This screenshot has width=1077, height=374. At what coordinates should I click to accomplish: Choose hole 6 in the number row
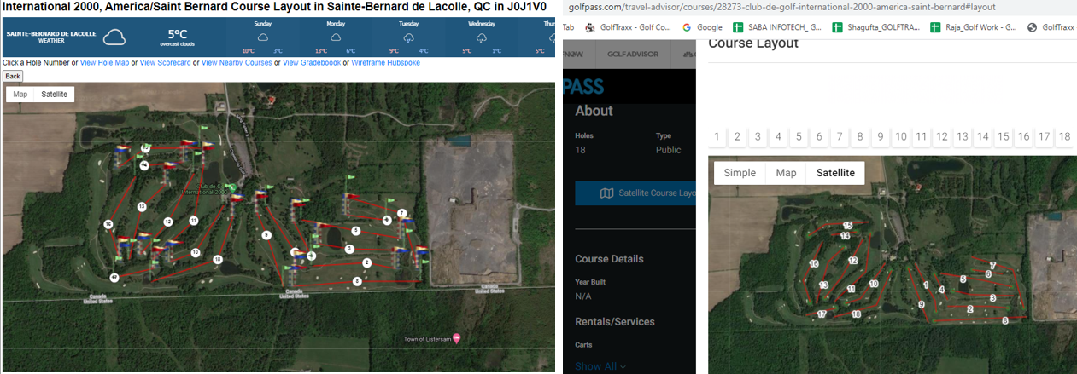819,136
